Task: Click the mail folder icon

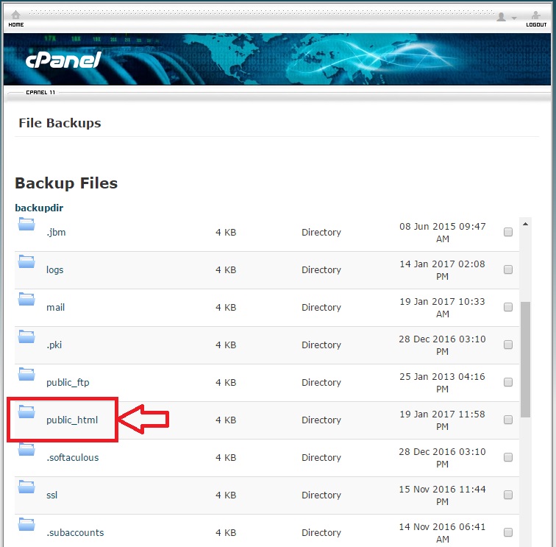Action: (26, 299)
